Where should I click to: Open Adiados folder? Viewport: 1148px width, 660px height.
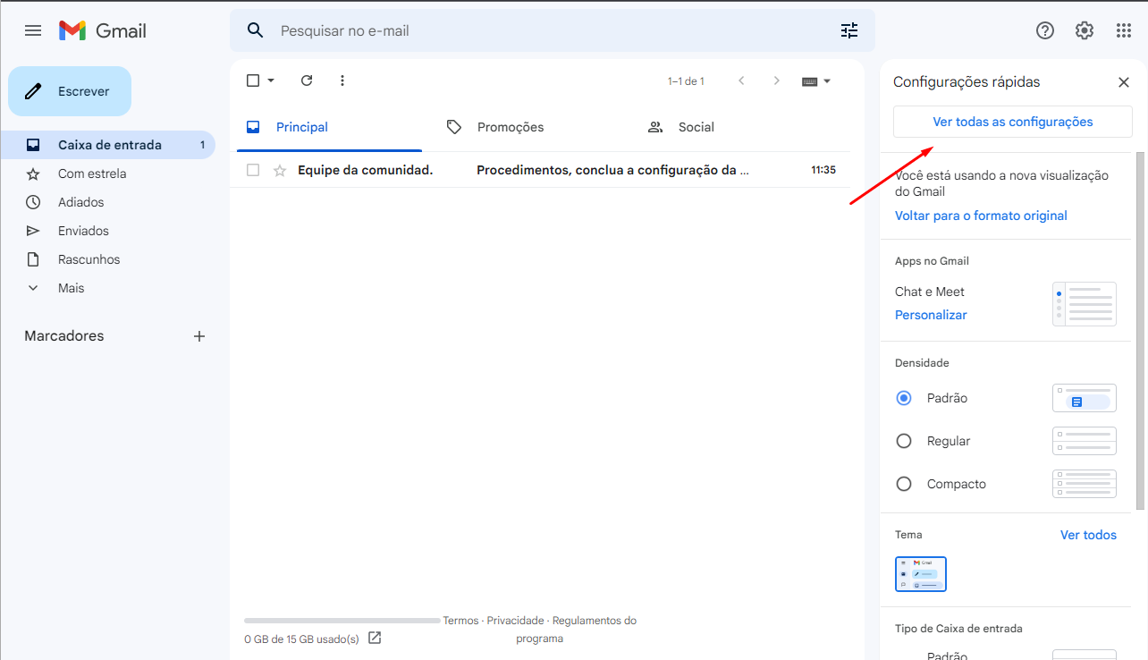click(108, 202)
